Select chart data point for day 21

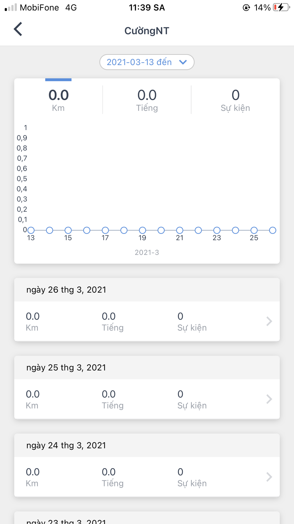180,230
